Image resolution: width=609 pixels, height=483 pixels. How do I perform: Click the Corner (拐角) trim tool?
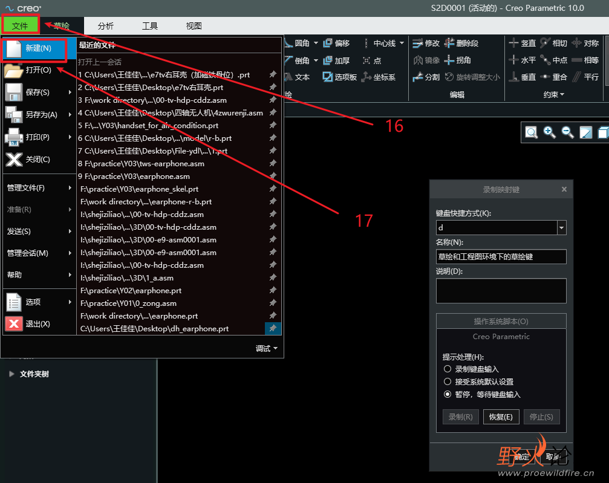(x=458, y=60)
